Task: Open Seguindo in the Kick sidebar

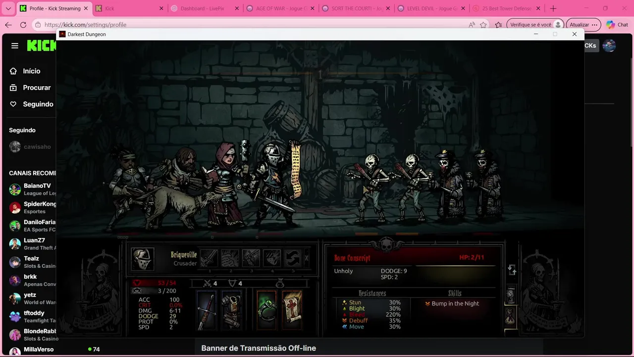Action: point(32,104)
